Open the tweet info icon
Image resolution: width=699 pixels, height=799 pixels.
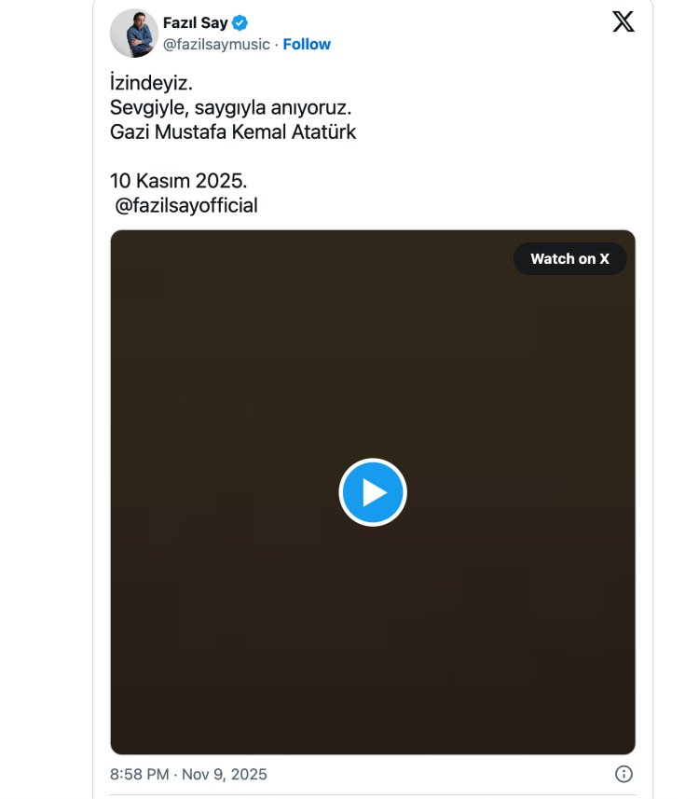[x=624, y=774]
